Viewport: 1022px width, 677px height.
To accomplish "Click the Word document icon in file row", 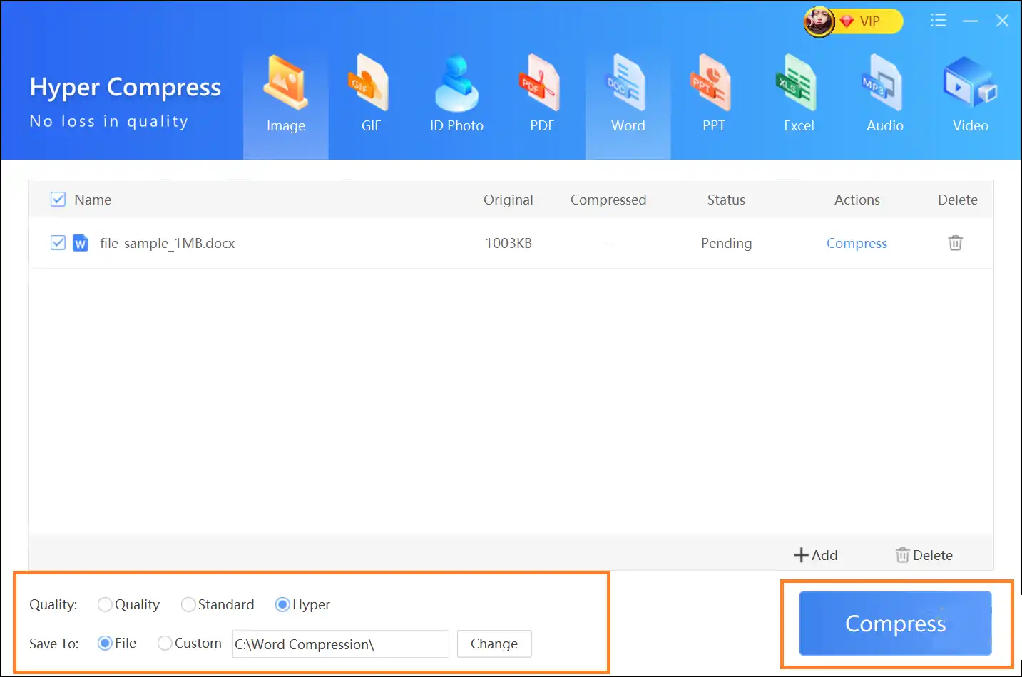I will [x=81, y=243].
